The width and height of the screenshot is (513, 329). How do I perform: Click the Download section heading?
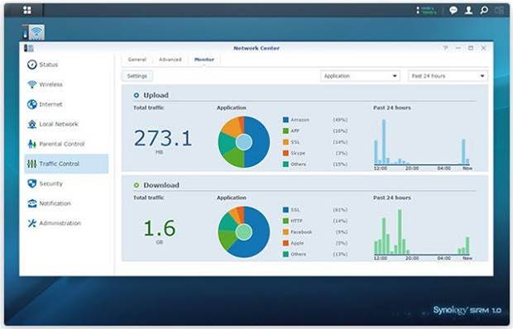click(161, 185)
